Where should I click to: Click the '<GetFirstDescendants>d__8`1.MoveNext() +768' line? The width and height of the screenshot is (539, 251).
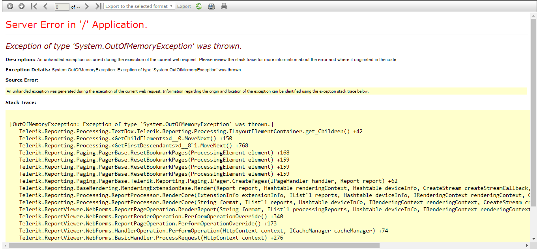pyautogui.click(x=134, y=145)
